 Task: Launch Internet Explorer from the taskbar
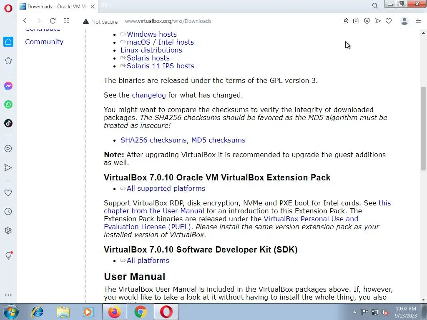[x=37, y=312]
